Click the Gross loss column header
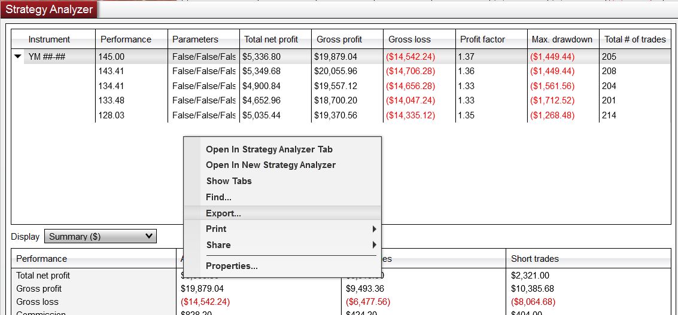Screen dimensions: 678x315 pos(409,39)
